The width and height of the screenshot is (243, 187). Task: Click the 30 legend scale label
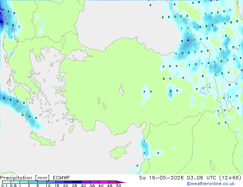[x=83, y=185]
